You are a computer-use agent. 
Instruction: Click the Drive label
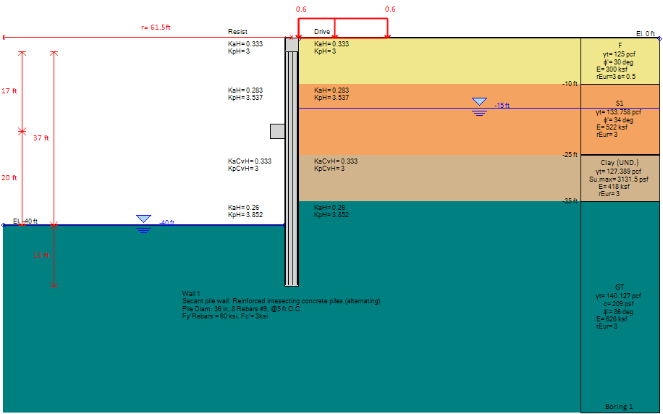coord(322,32)
